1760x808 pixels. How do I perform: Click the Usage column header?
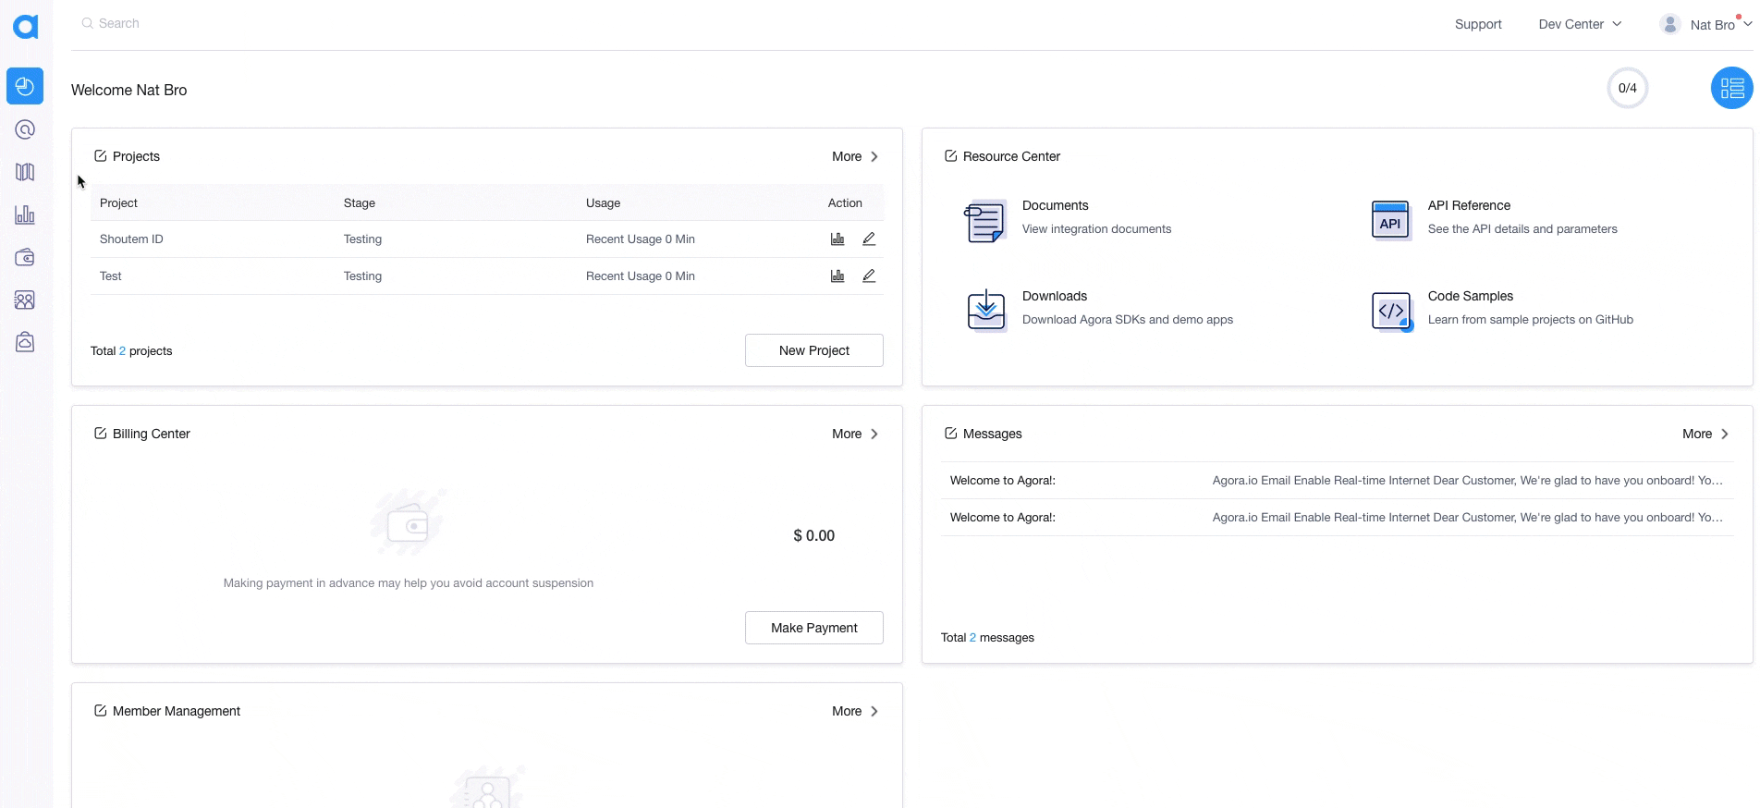tap(603, 202)
